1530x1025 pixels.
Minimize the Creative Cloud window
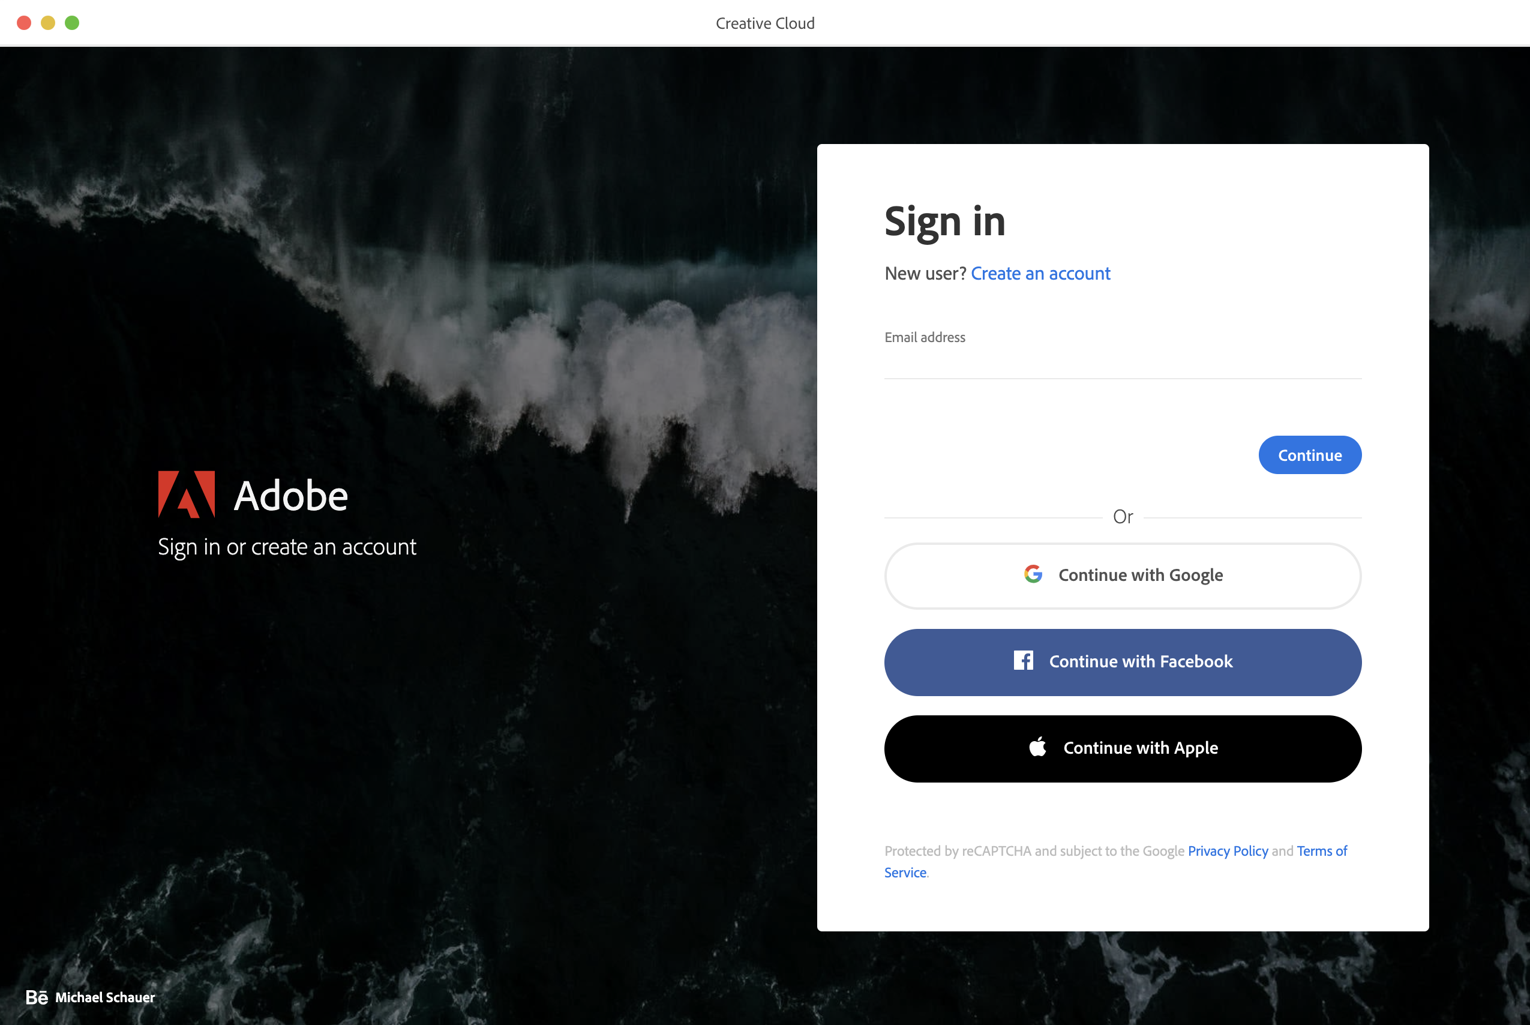48,23
